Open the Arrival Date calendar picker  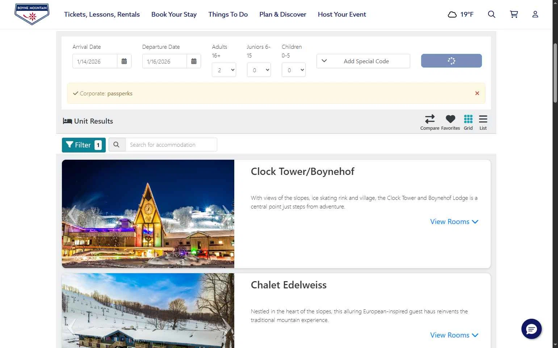(124, 61)
